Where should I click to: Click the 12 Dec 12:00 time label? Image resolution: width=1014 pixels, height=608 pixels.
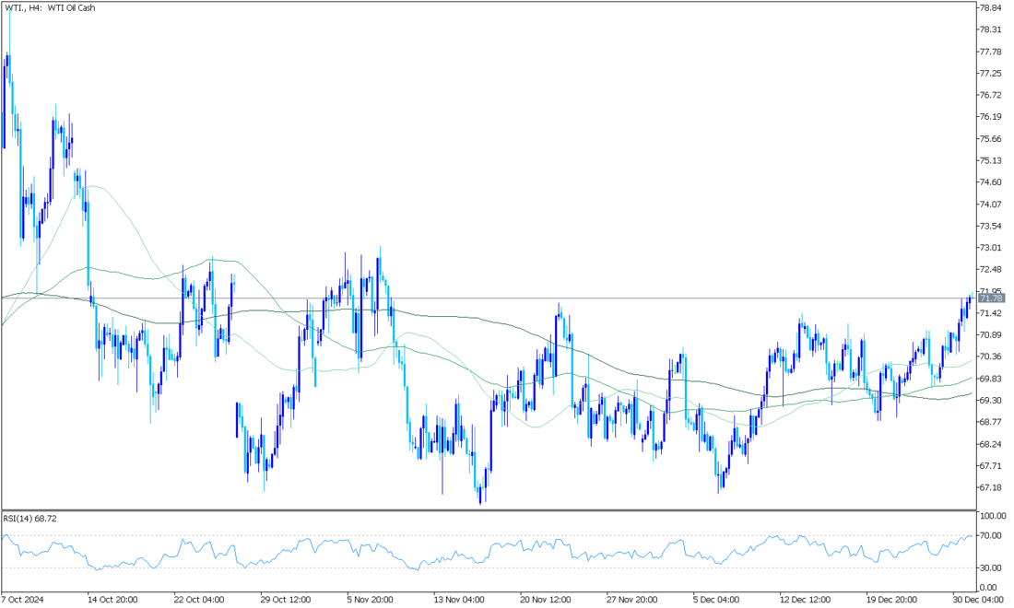[805, 600]
